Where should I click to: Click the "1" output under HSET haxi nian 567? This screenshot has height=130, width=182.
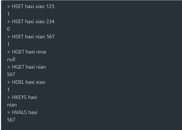[x=8, y=44]
